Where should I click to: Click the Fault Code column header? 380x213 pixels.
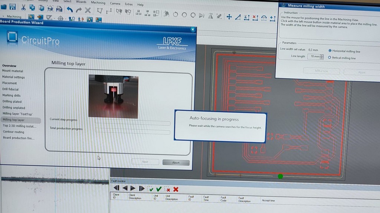[223, 199]
